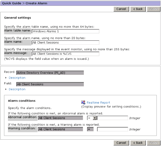
Task: Open the Abnormal condition operator dropdown
Action: click(92, 118)
